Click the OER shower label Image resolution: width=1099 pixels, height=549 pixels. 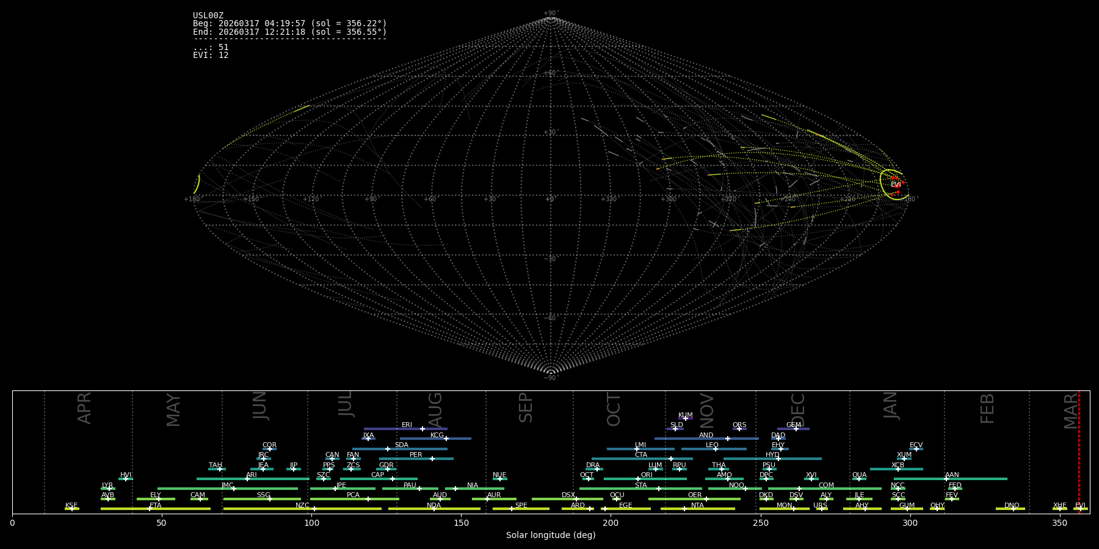click(695, 495)
